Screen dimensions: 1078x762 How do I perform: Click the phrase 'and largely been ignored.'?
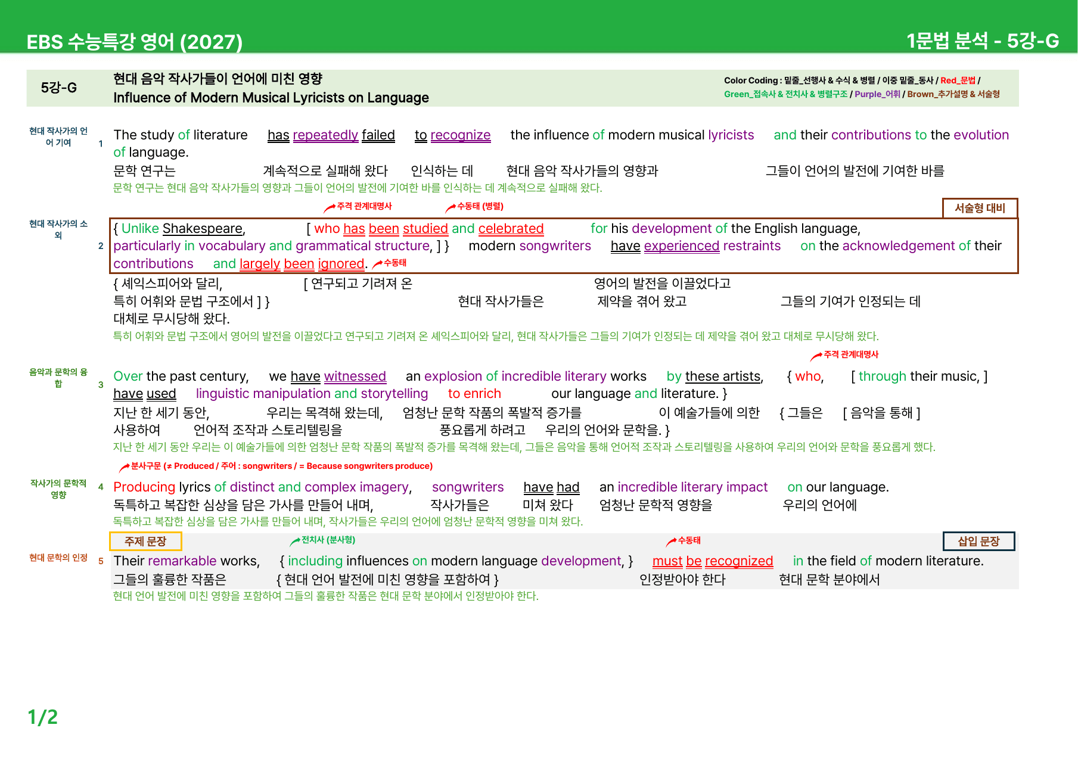pos(291,264)
